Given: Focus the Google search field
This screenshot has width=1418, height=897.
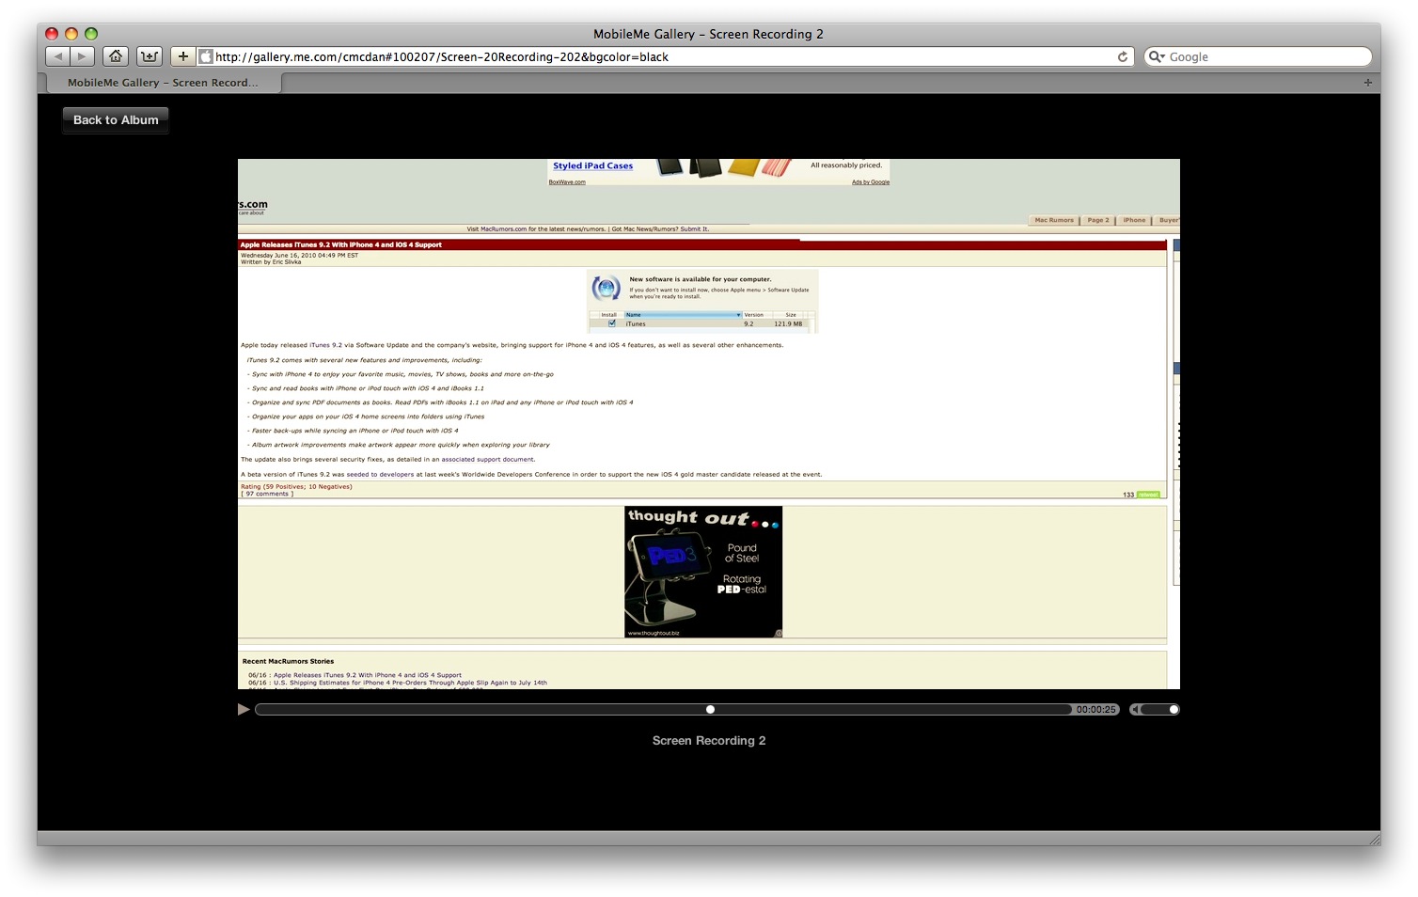Looking at the screenshot, I should point(1257,56).
